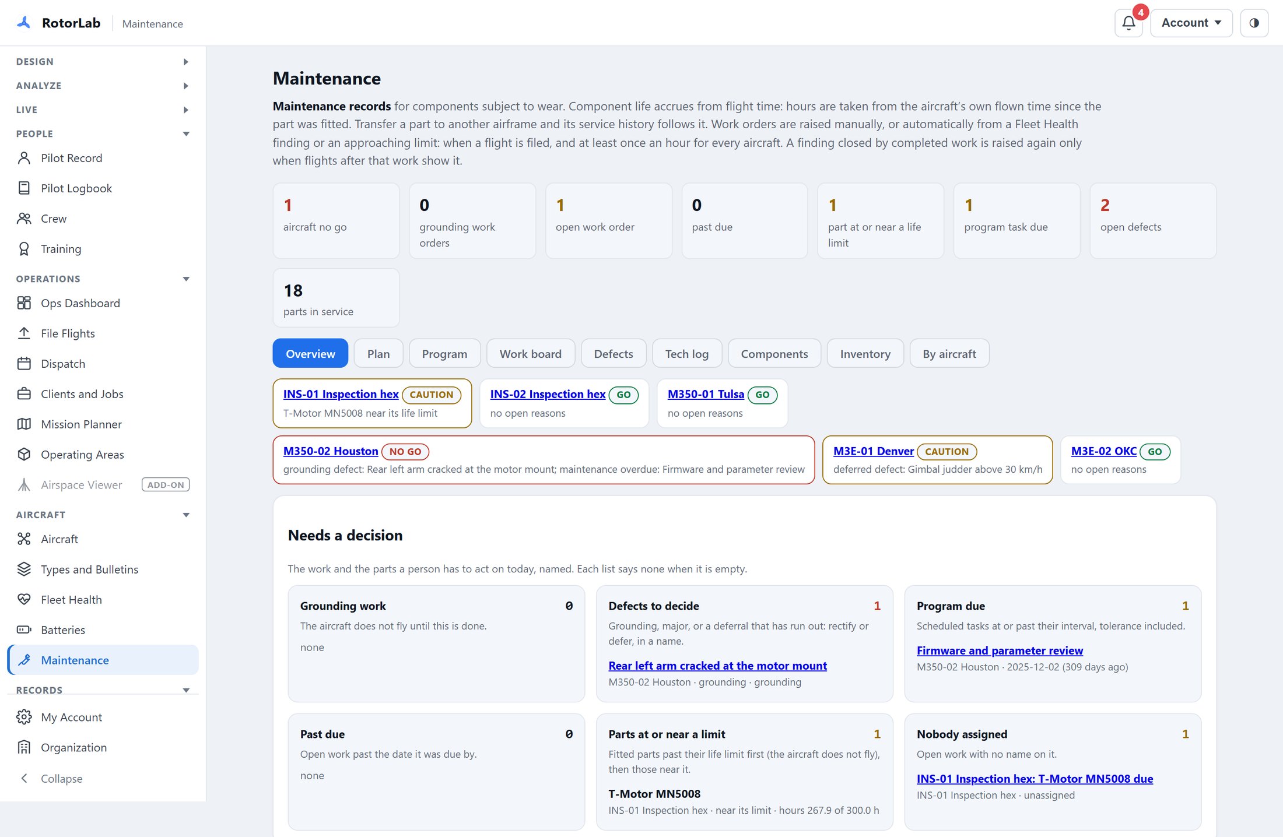The image size is (1283, 837).
Task: Switch to the Components tab
Action: click(774, 353)
